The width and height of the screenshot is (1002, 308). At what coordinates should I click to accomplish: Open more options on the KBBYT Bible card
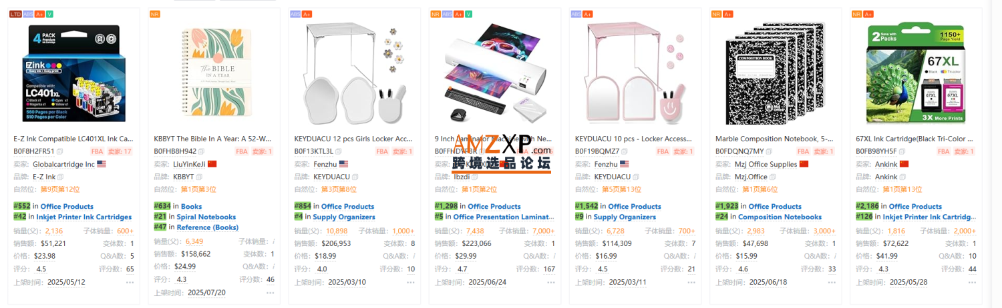(x=270, y=293)
